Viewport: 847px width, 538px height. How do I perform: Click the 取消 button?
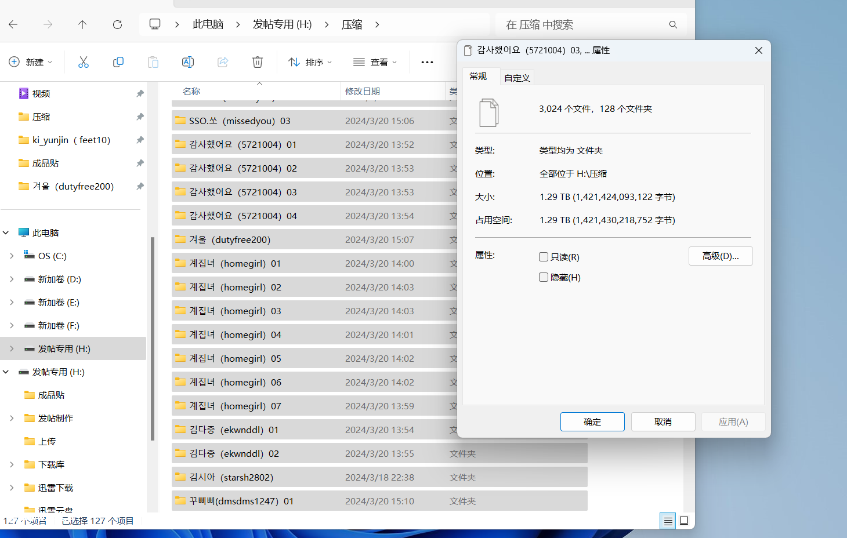663,422
